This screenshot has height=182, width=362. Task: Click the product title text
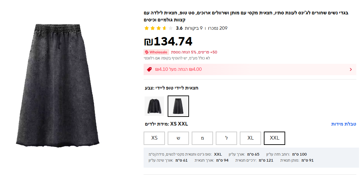click(246, 16)
